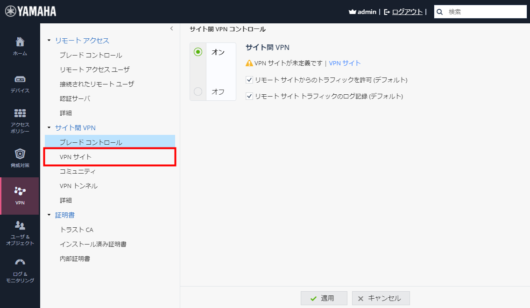Select the アクセスポリシー sidebar icon

pyautogui.click(x=20, y=119)
